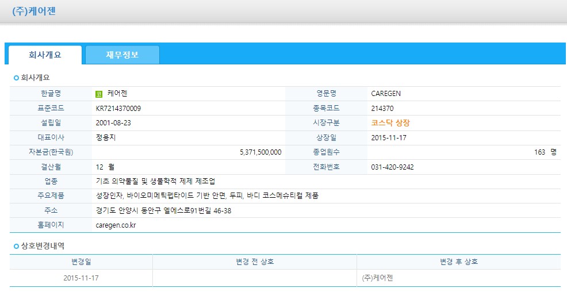Click the 상장일 field label
The image size is (567, 292).
point(327,138)
